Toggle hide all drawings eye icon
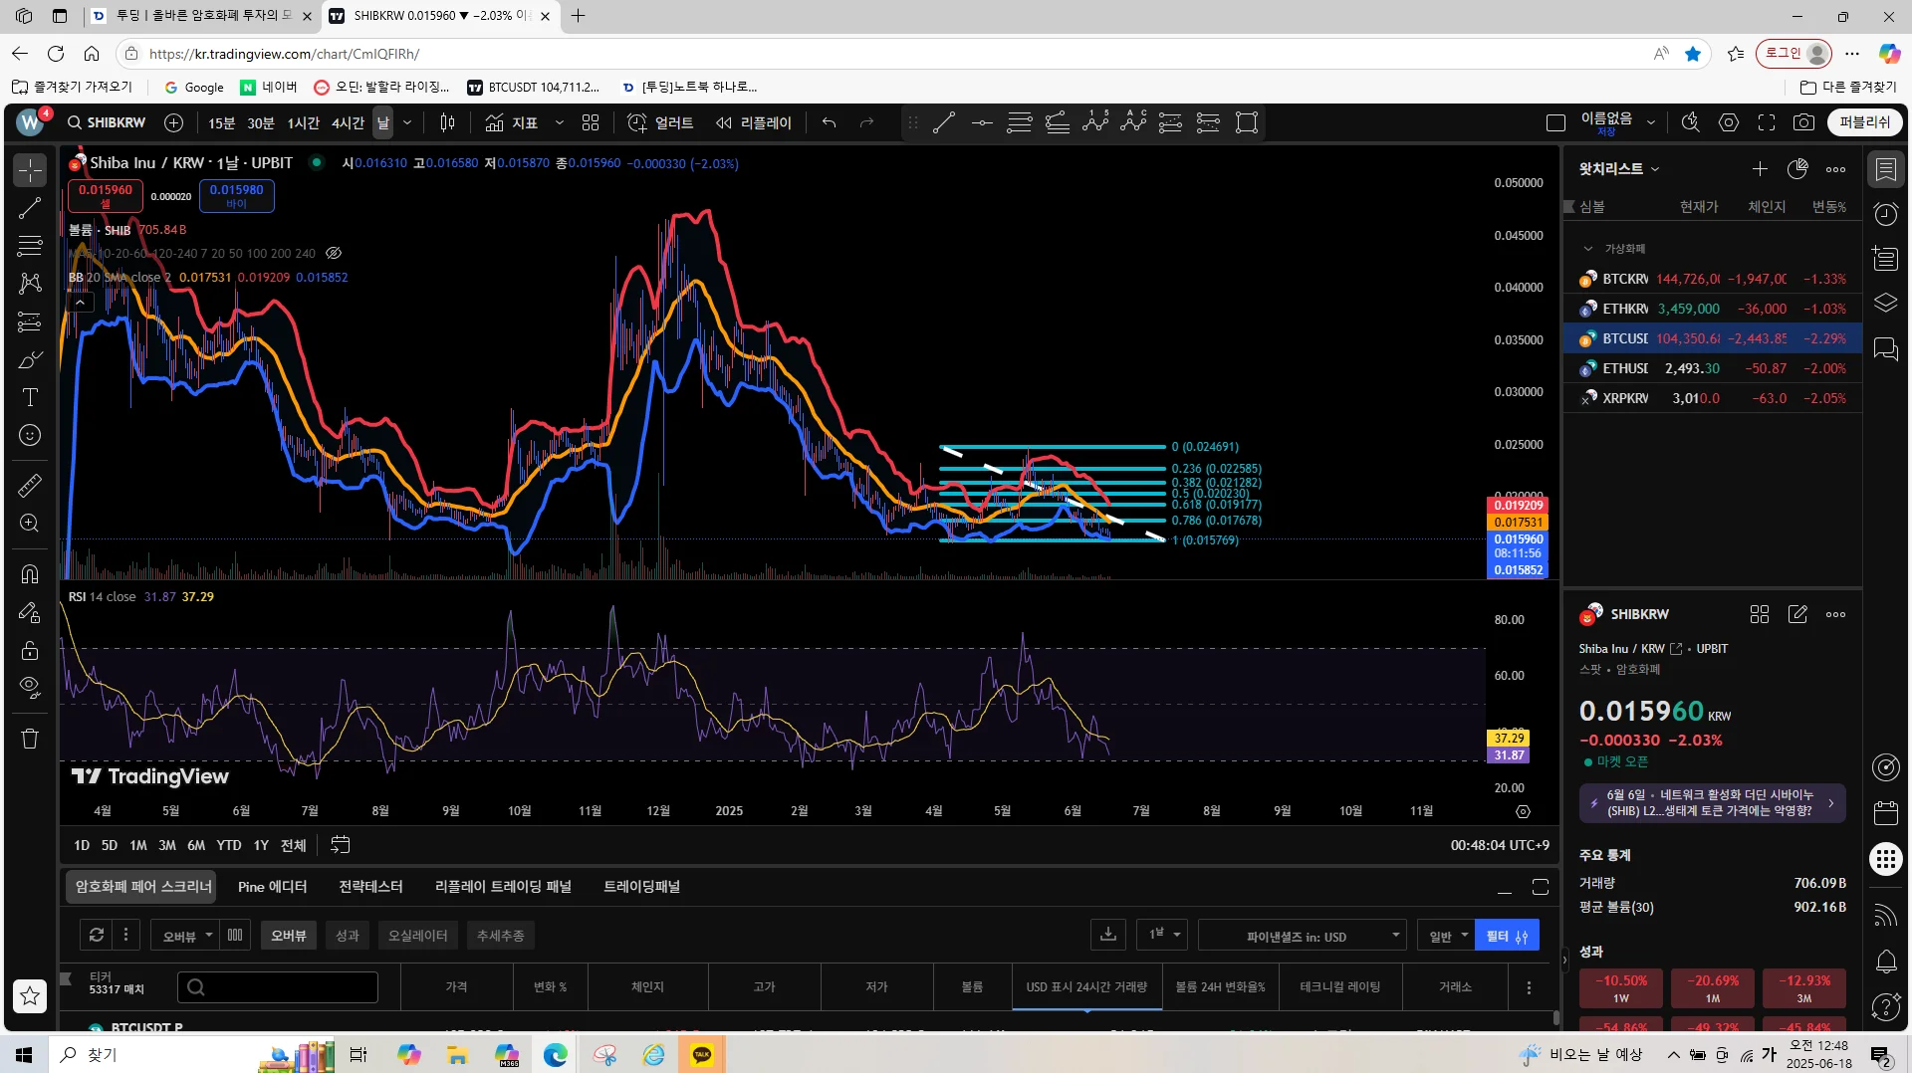Image resolution: width=1912 pixels, height=1073 pixels. (x=30, y=687)
